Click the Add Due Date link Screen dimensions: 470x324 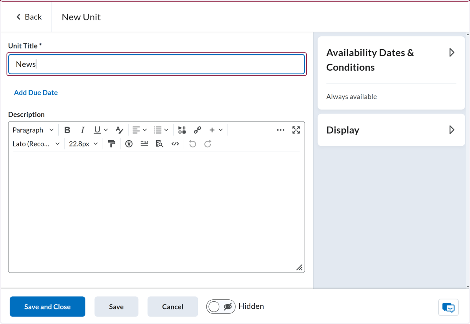coord(36,93)
